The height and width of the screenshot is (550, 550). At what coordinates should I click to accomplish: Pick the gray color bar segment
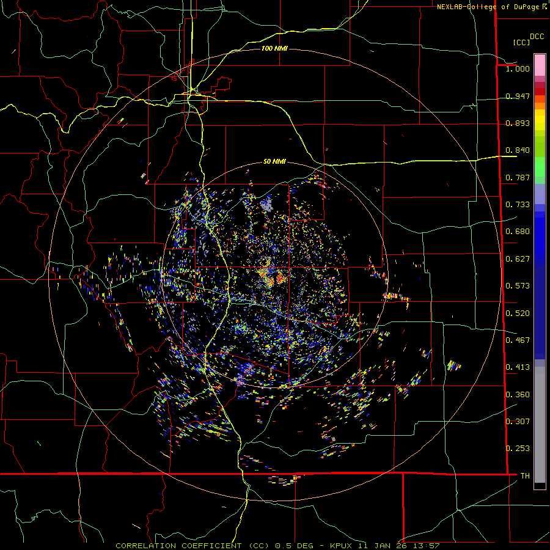click(540, 425)
